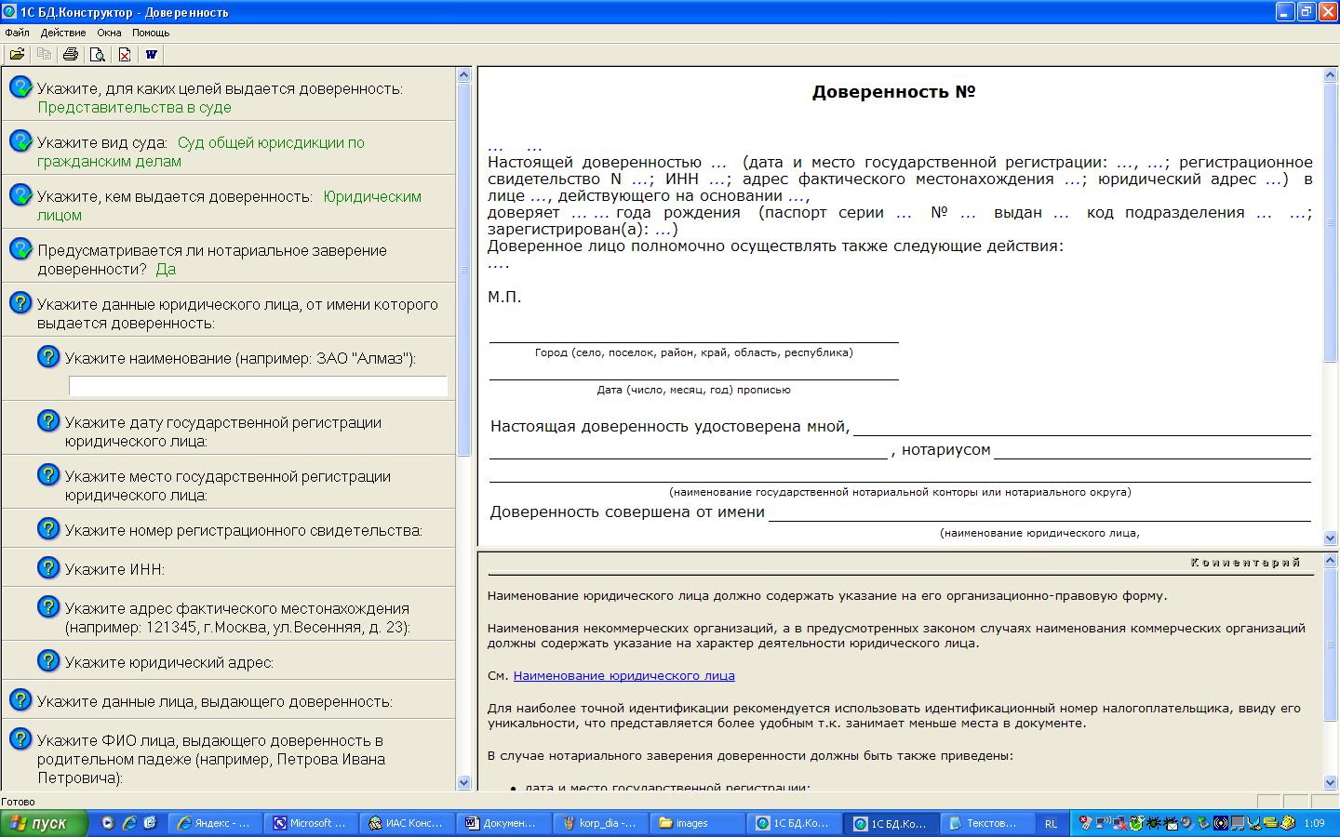Screen dimensions: 1340x837
Task: Click the green answer 'Юридическим лицом'
Action: tap(229, 206)
